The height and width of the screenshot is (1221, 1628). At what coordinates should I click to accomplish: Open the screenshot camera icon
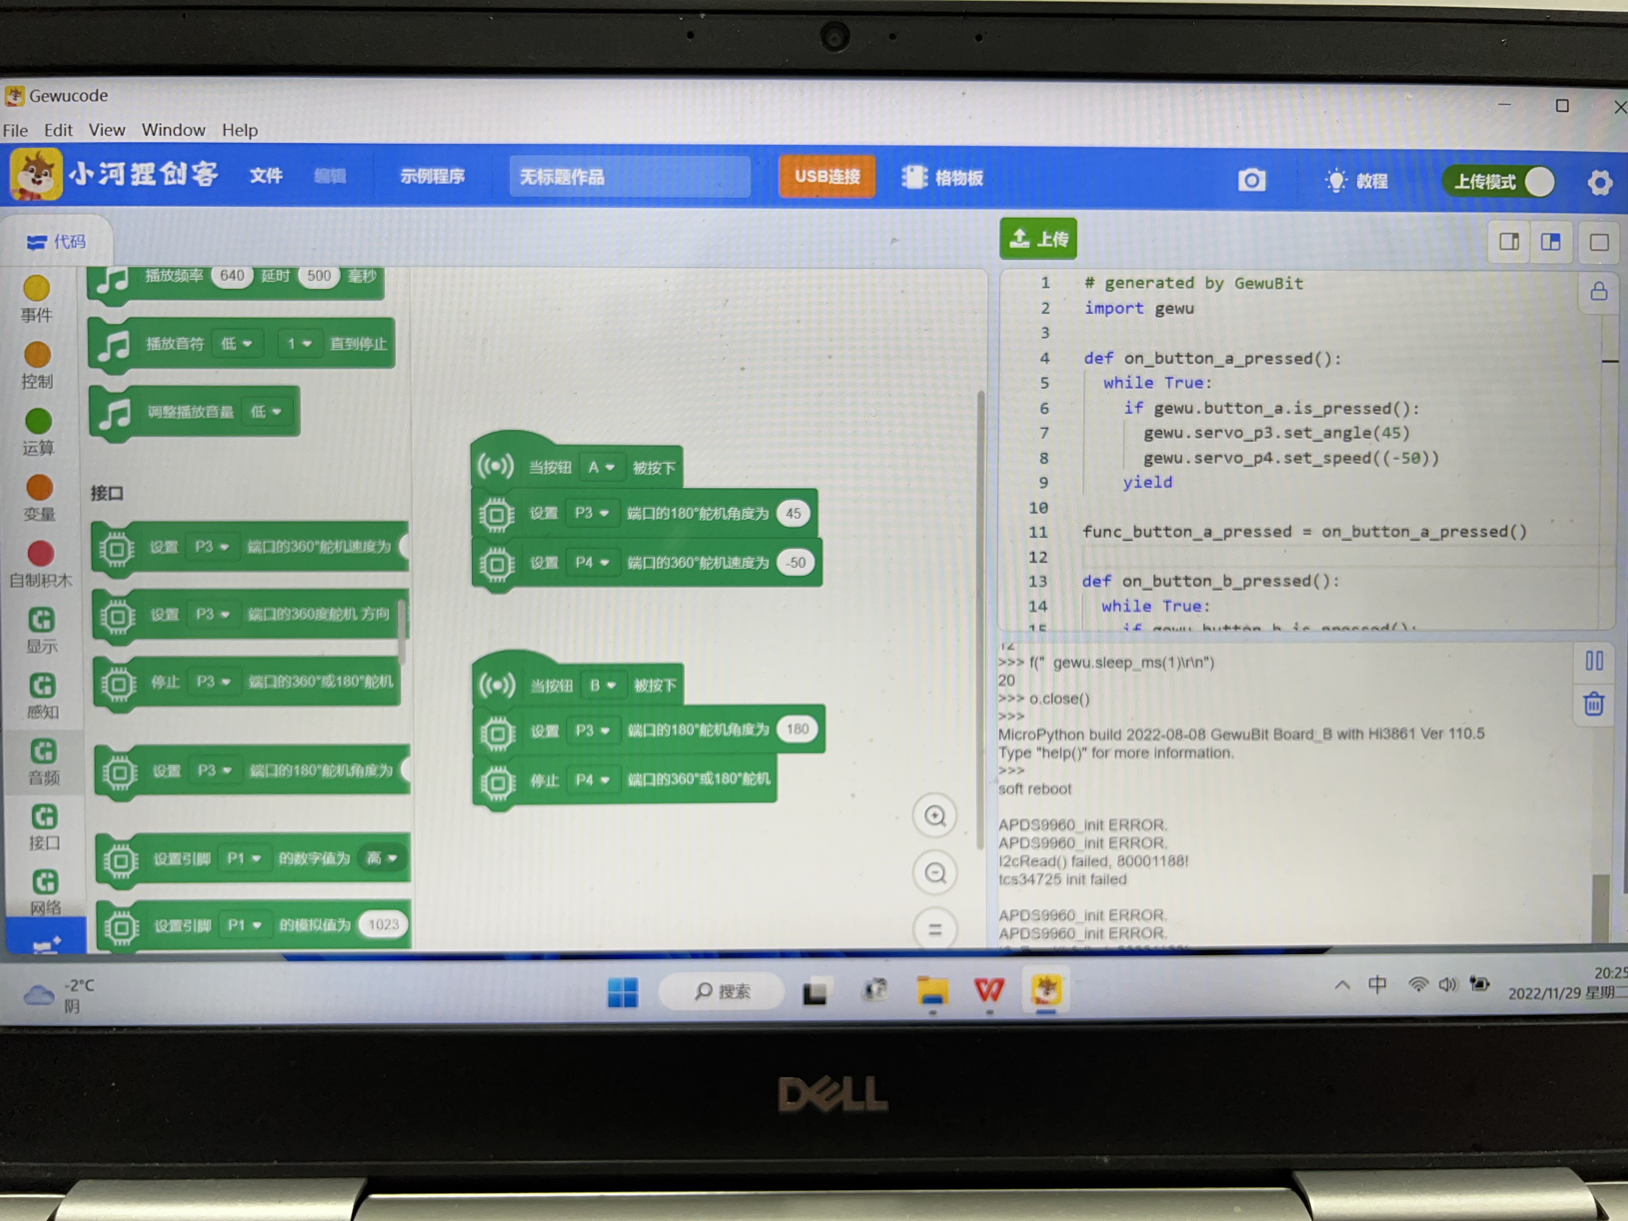[1251, 180]
